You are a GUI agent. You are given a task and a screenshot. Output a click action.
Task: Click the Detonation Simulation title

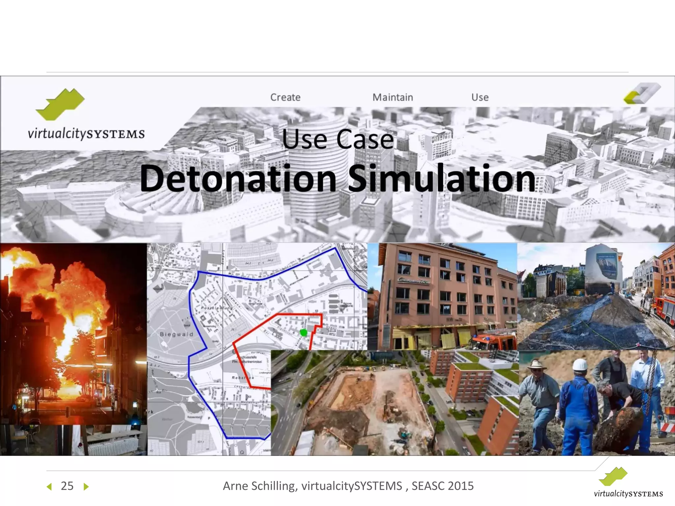tap(337, 178)
